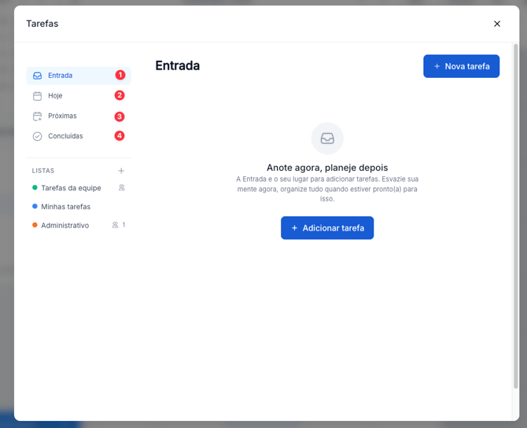Select the Minhas tarefas list
Screen dimensions: 527x428
pyautogui.click(x=66, y=207)
